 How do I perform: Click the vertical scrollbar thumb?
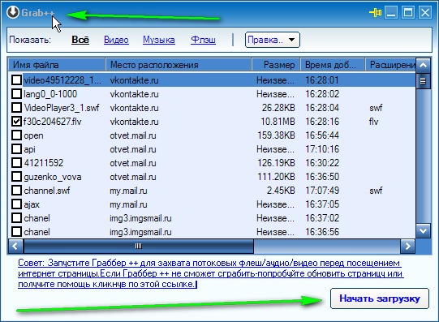click(x=423, y=81)
